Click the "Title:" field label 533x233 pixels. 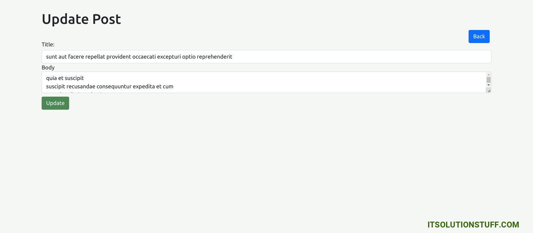pos(48,44)
